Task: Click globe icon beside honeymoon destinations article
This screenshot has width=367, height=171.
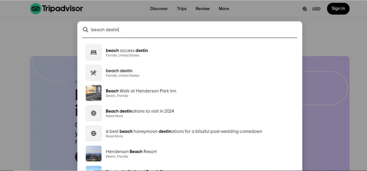Action: click(x=94, y=133)
